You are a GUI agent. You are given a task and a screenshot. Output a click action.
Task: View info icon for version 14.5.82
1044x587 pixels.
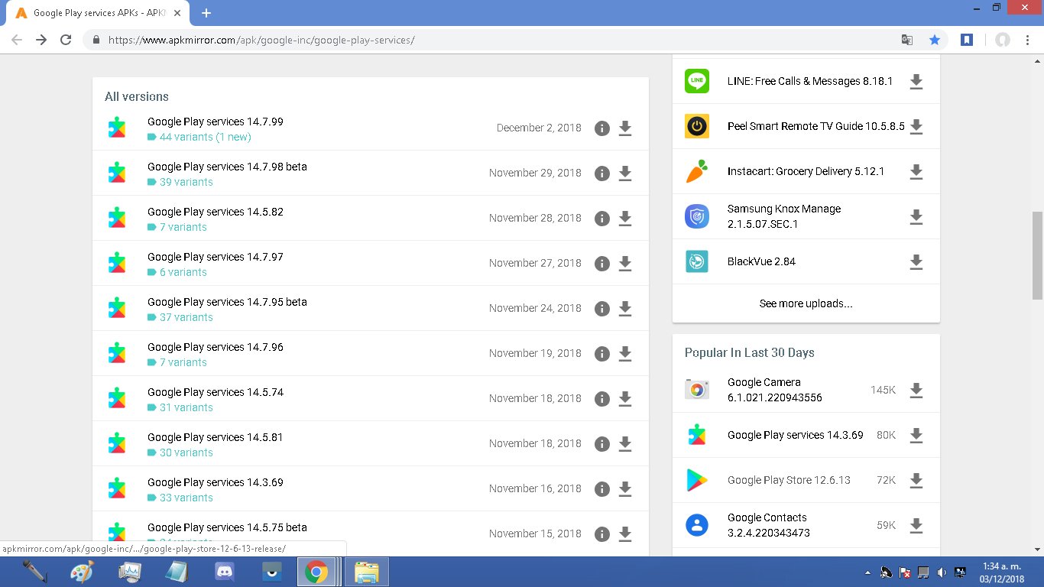point(601,219)
